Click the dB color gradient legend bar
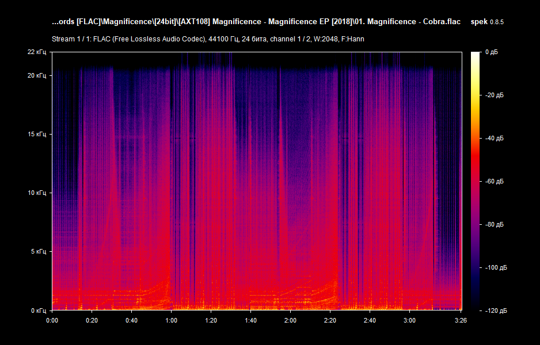 click(x=476, y=181)
